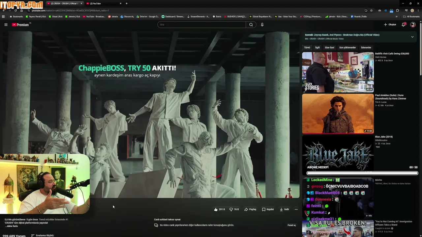The image size is (422, 237).
Task: Open the 'YouTube - Broadcas...' bookmark
Action: tap(94, 16)
